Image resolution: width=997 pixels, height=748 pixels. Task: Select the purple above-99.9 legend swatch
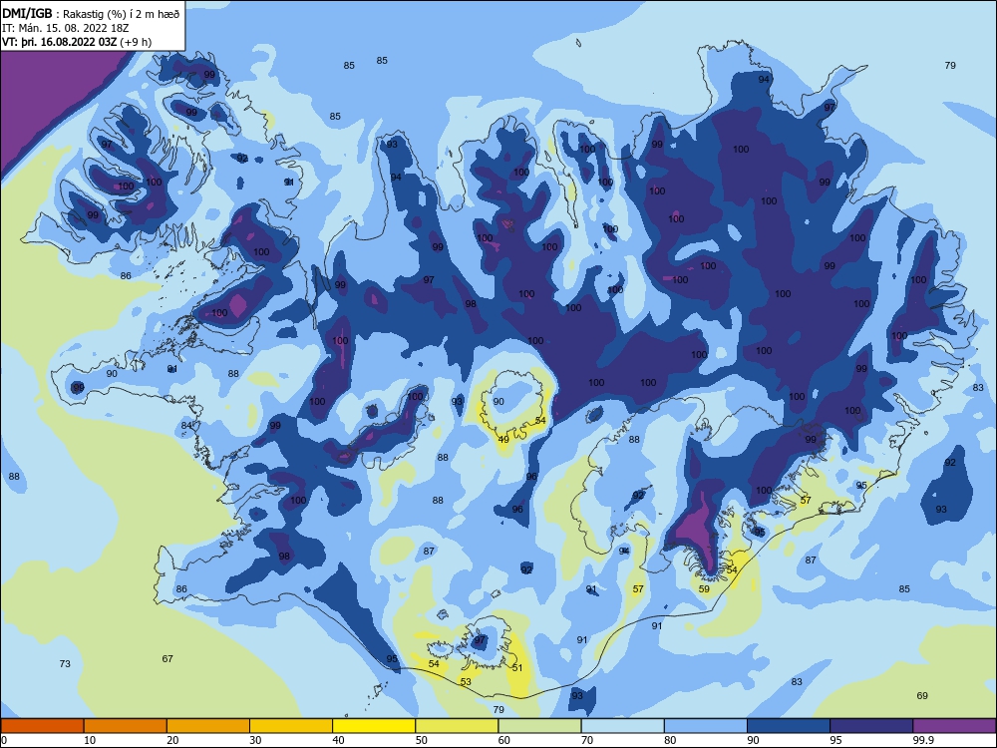(x=954, y=726)
